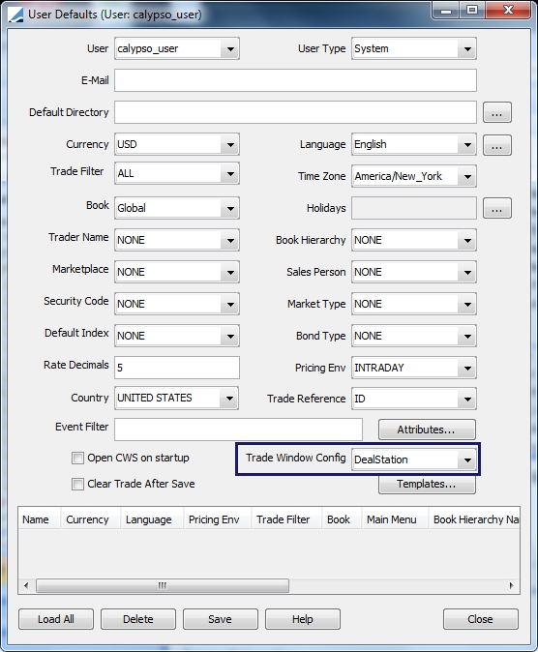Image resolution: width=538 pixels, height=652 pixels.
Task: Click the Save button
Action: tap(220, 619)
